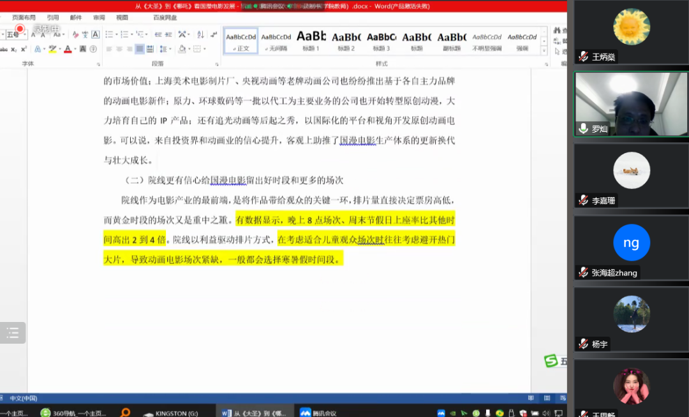Open the phonetic guide tool
The width and height of the screenshot is (689, 417).
[x=85, y=34]
